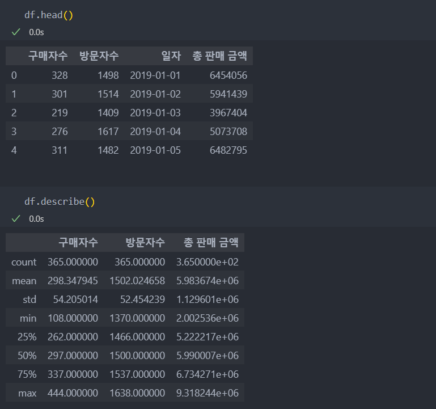Image resolution: width=436 pixels, height=409 pixels.
Task: Click the df.head() code line
Action: coord(49,15)
